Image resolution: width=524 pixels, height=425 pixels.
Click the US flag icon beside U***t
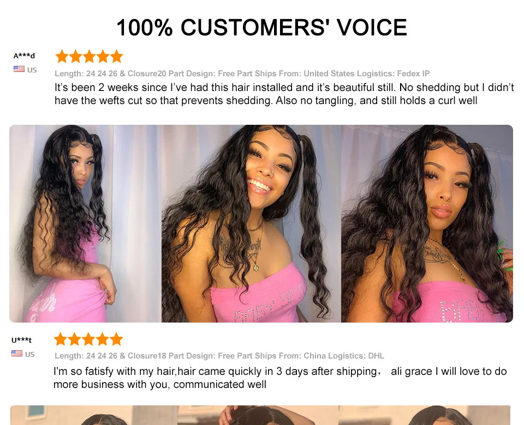(17, 353)
